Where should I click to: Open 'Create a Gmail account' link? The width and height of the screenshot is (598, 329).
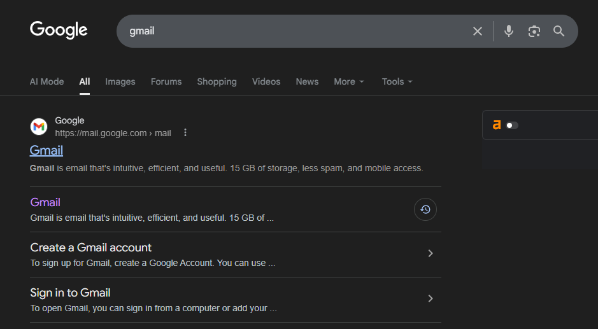pyautogui.click(x=91, y=248)
